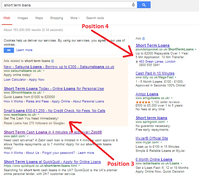Click the Apply Online sitelink
This screenshot has height=177, width=199.
point(61,101)
